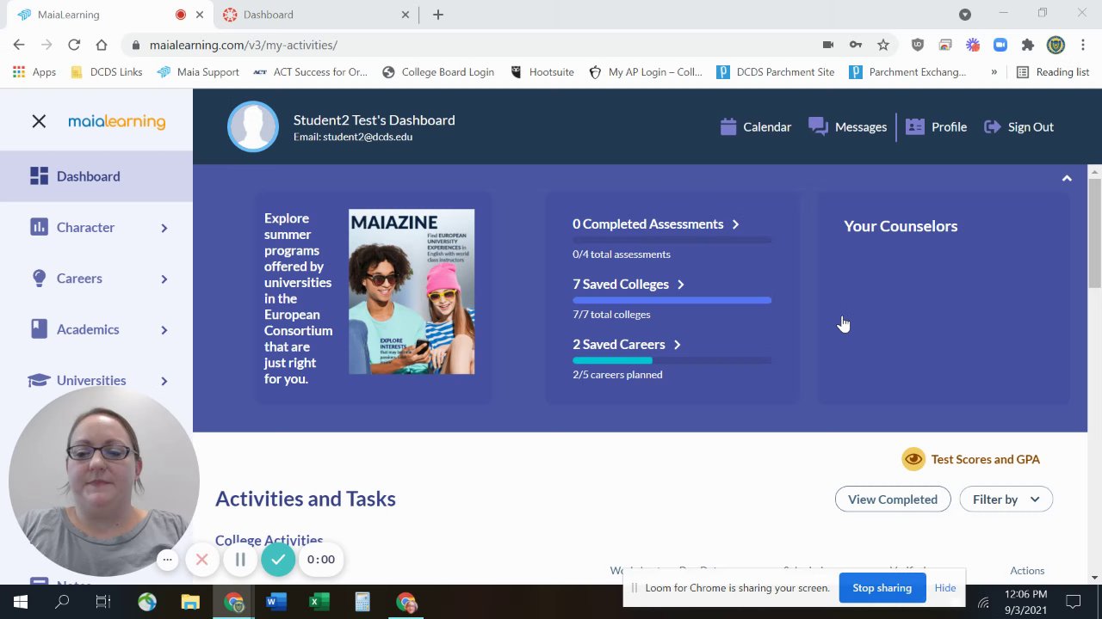Expand the Academics menu arrow
This screenshot has height=619, width=1102.
[x=164, y=330]
